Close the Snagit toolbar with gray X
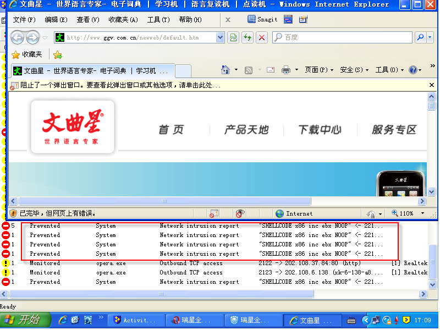The image size is (440, 330). click(228, 20)
